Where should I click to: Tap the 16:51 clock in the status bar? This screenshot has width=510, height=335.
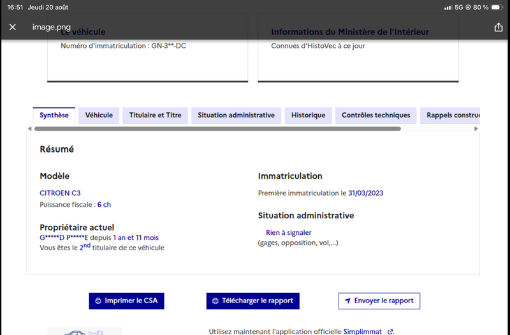pos(15,7)
